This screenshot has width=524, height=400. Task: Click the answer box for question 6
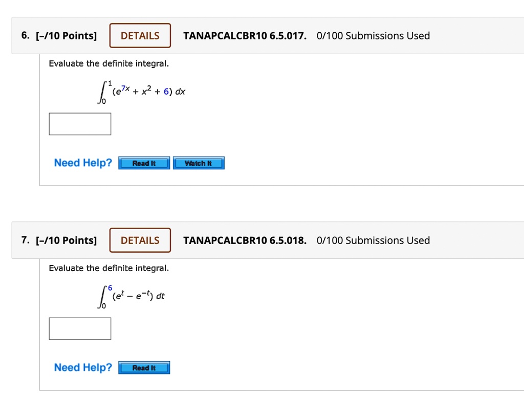coord(80,124)
